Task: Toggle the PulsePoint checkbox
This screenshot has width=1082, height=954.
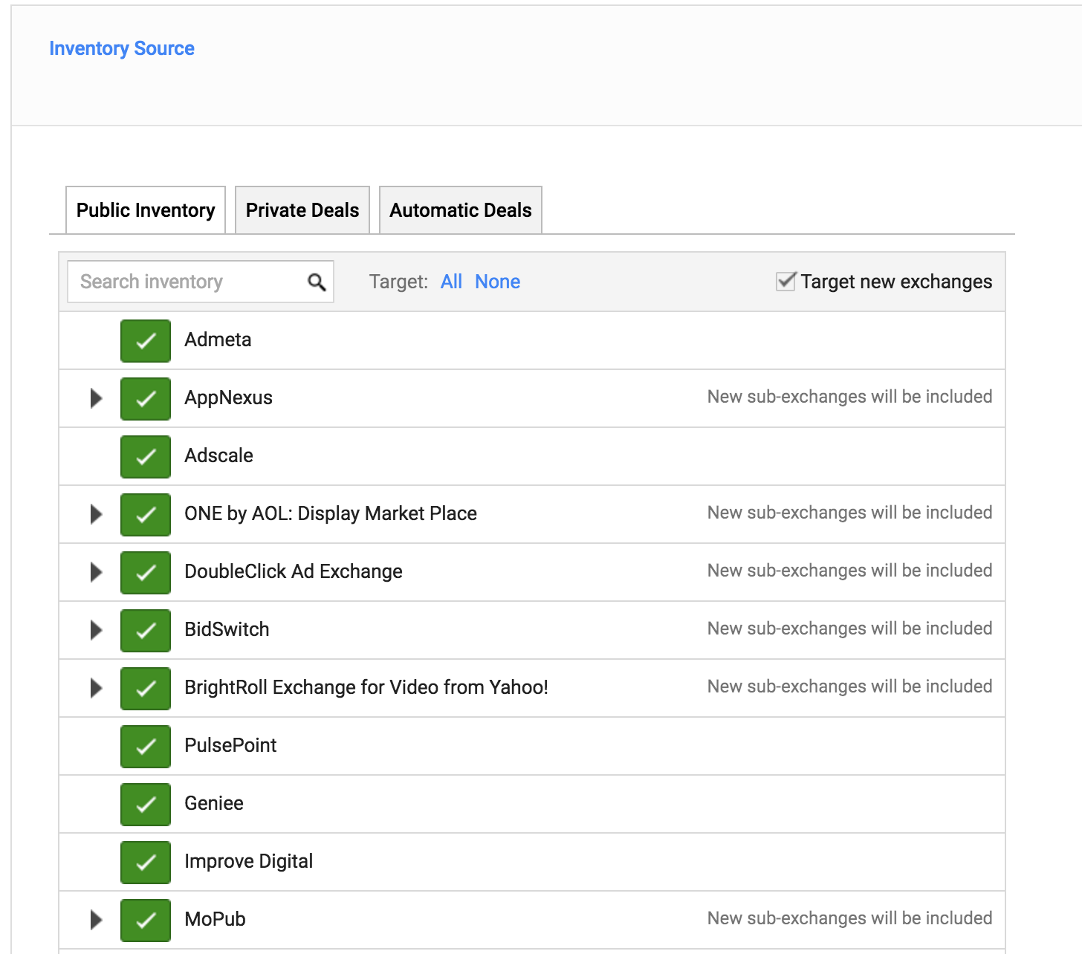Action: coord(146,746)
